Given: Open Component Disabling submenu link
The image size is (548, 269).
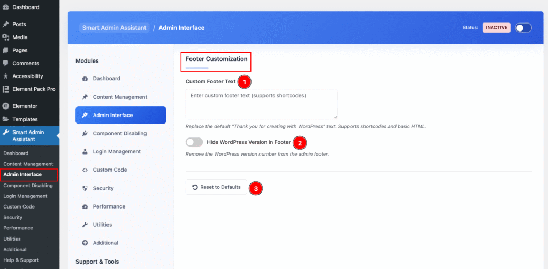Looking at the screenshot, I should click(x=28, y=186).
